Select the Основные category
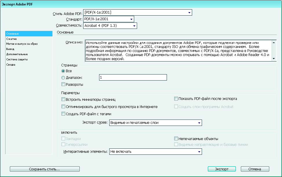The width and height of the screenshot is (282, 177). 29,34
